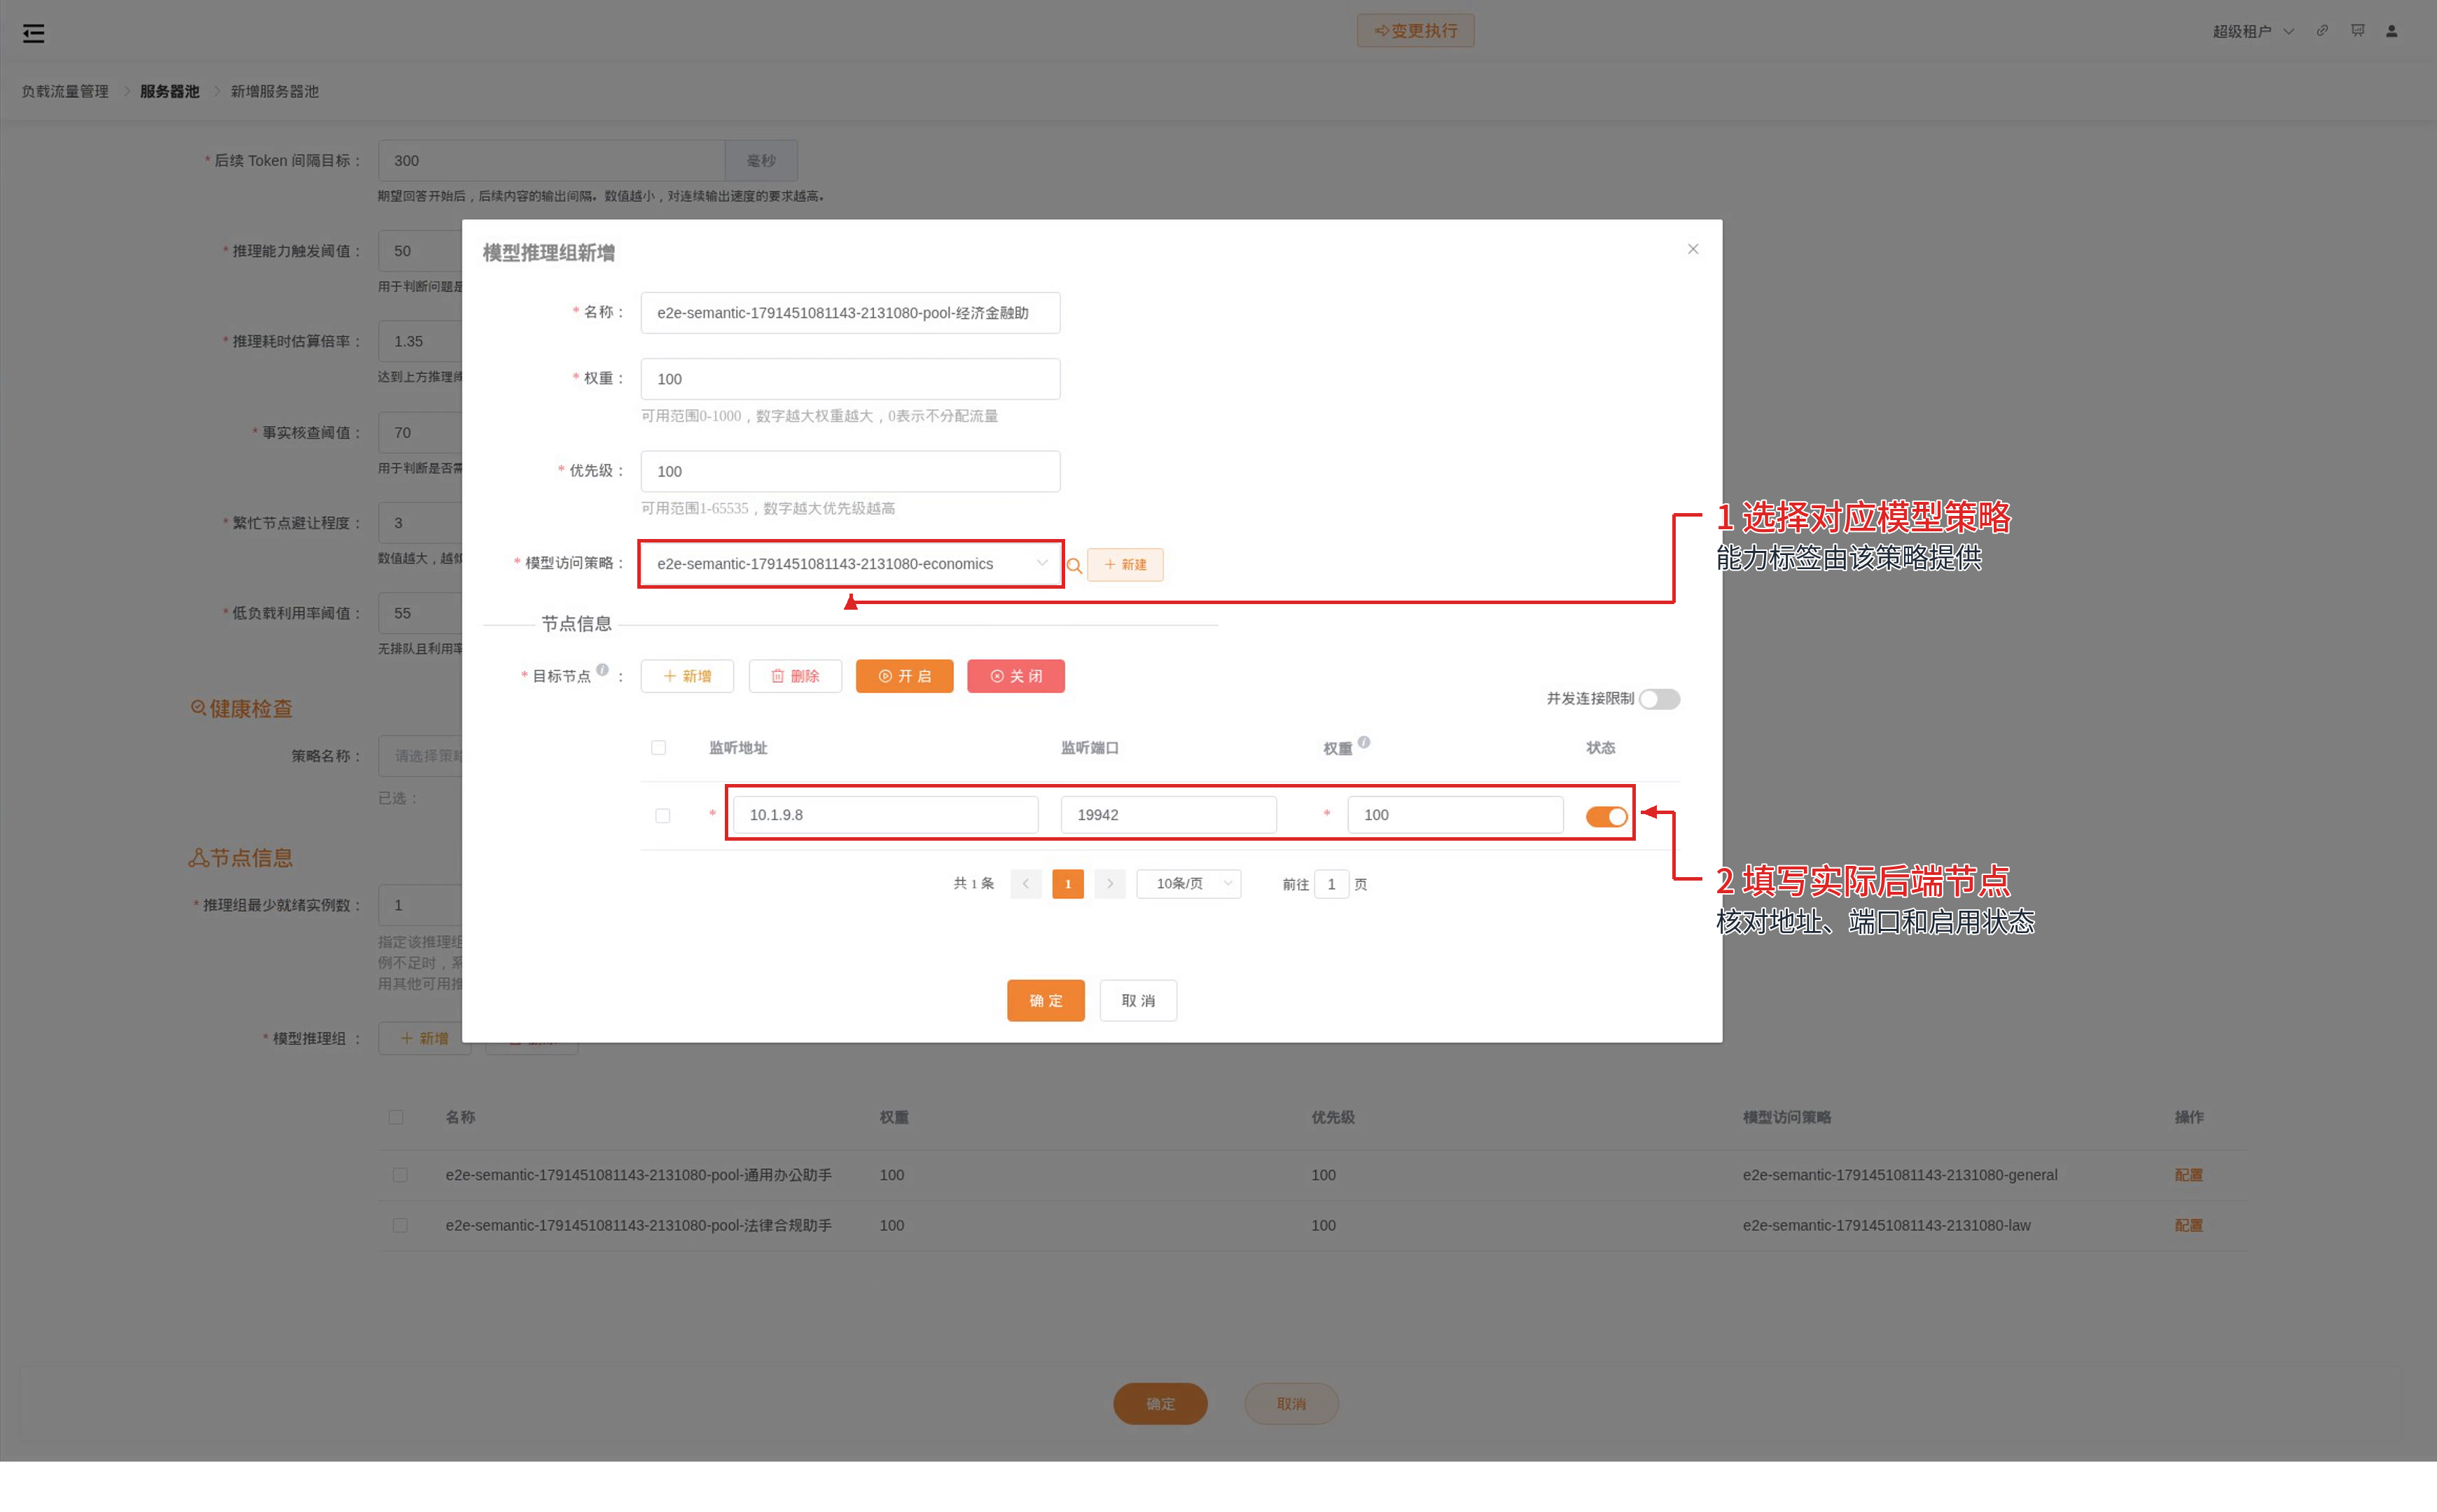This screenshot has height=1512, width=2437.
Task: Open the user profile icon
Action: click(x=2392, y=31)
